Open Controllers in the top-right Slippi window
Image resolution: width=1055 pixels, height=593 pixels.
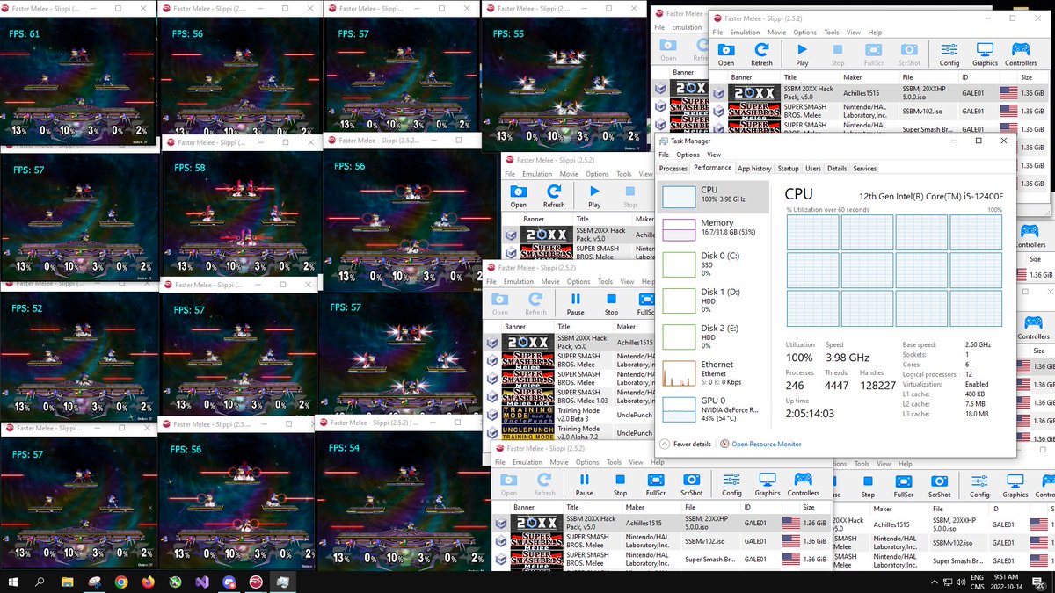point(1021,54)
